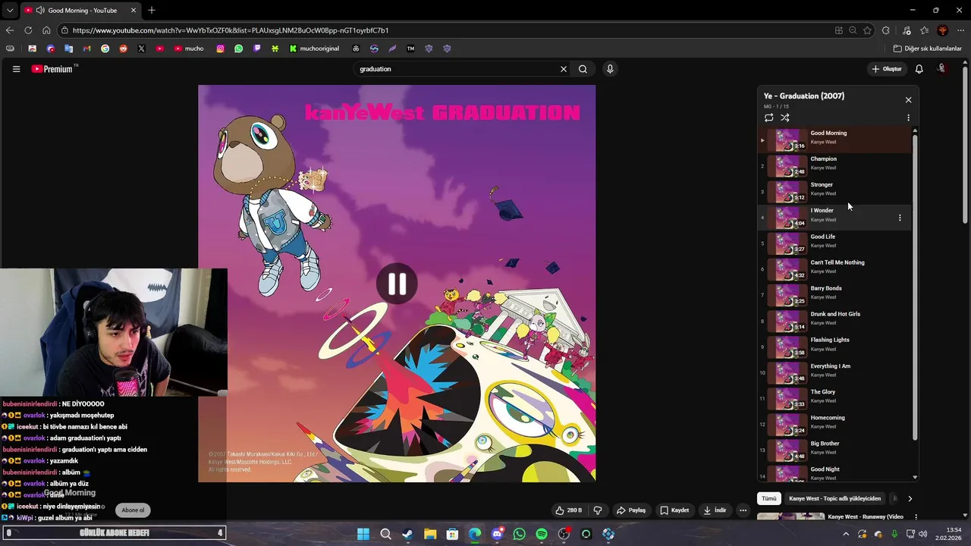Click the browser URL address bar
This screenshot has height=546, width=971.
point(448,30)
